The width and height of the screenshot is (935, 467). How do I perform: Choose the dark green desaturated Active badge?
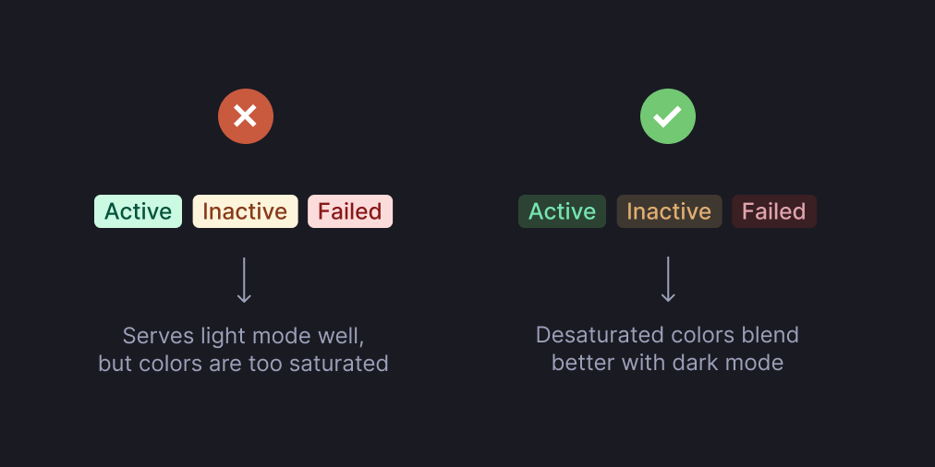point(562,211)
